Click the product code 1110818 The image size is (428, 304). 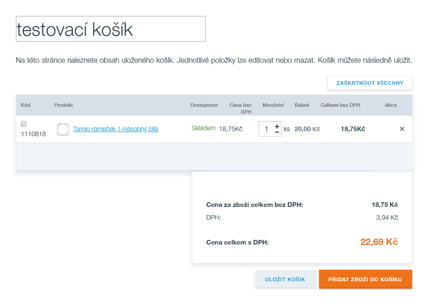(x=33, y=134)
